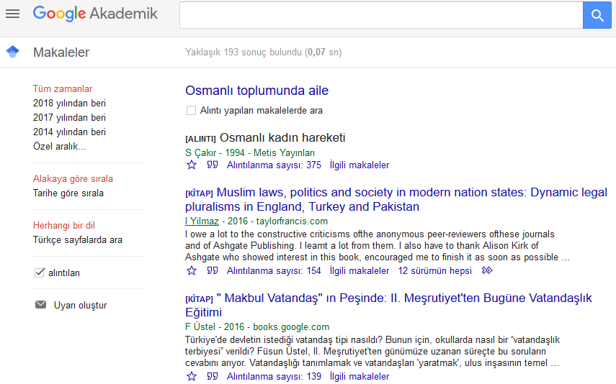
Task: Open the hamburger main menu
Action: [x=12, y=14]
